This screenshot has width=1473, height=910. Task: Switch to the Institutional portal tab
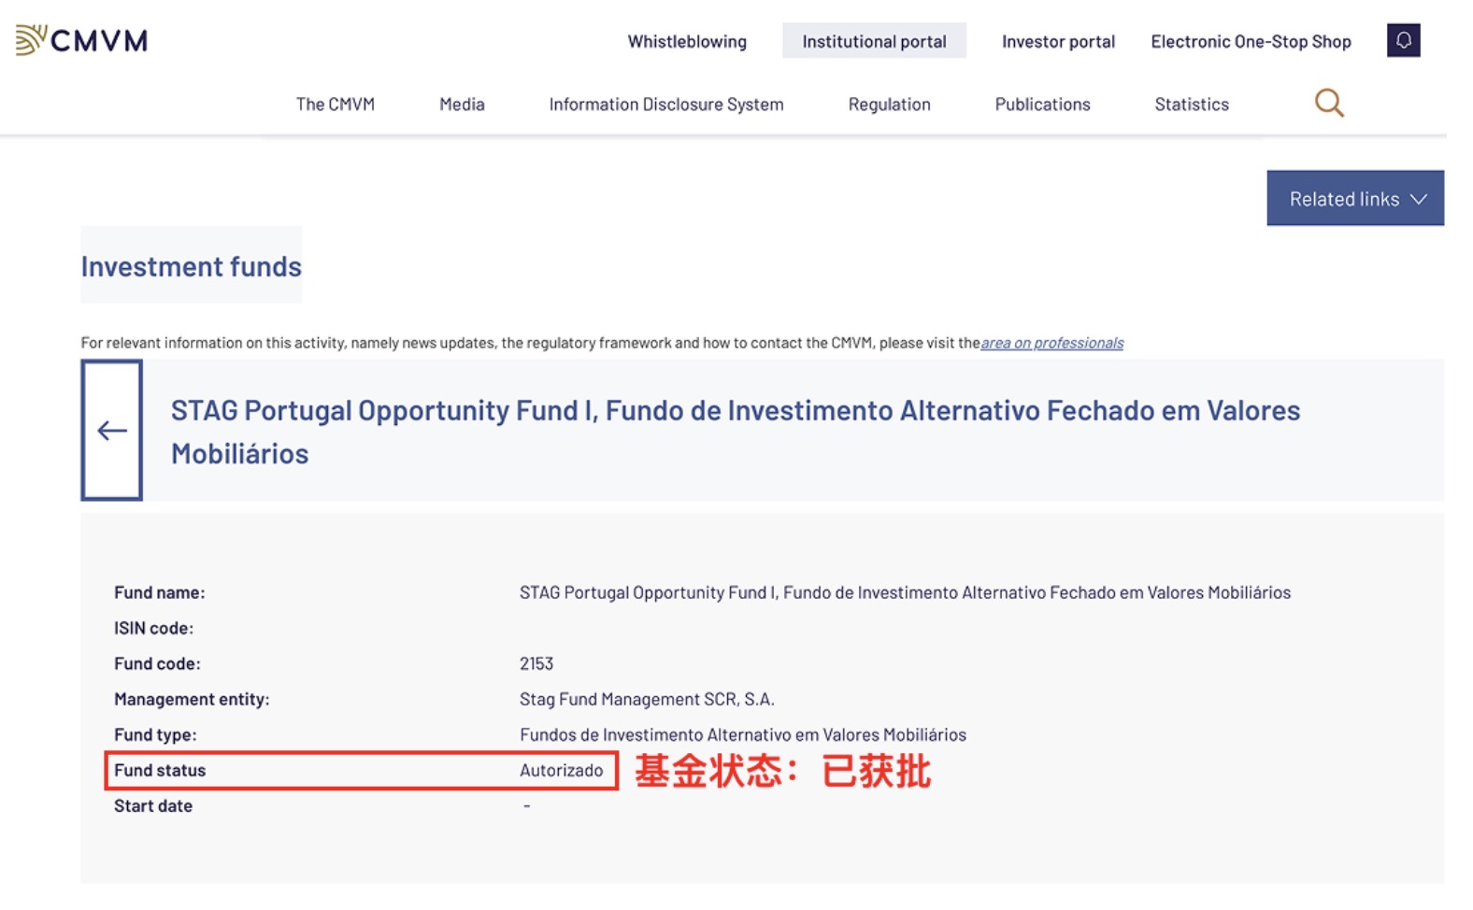pyautogui.click(x=874, y=41)
